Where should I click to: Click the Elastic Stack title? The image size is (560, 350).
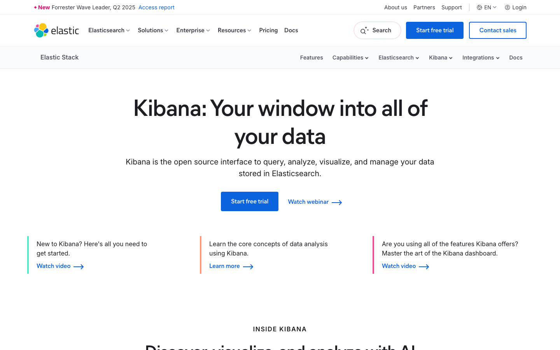click(x=59, y=57)
